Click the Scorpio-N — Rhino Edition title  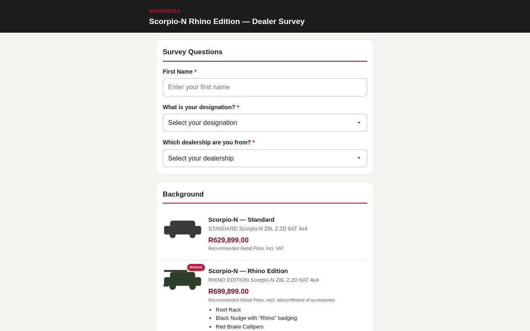[x=248, y=271]
